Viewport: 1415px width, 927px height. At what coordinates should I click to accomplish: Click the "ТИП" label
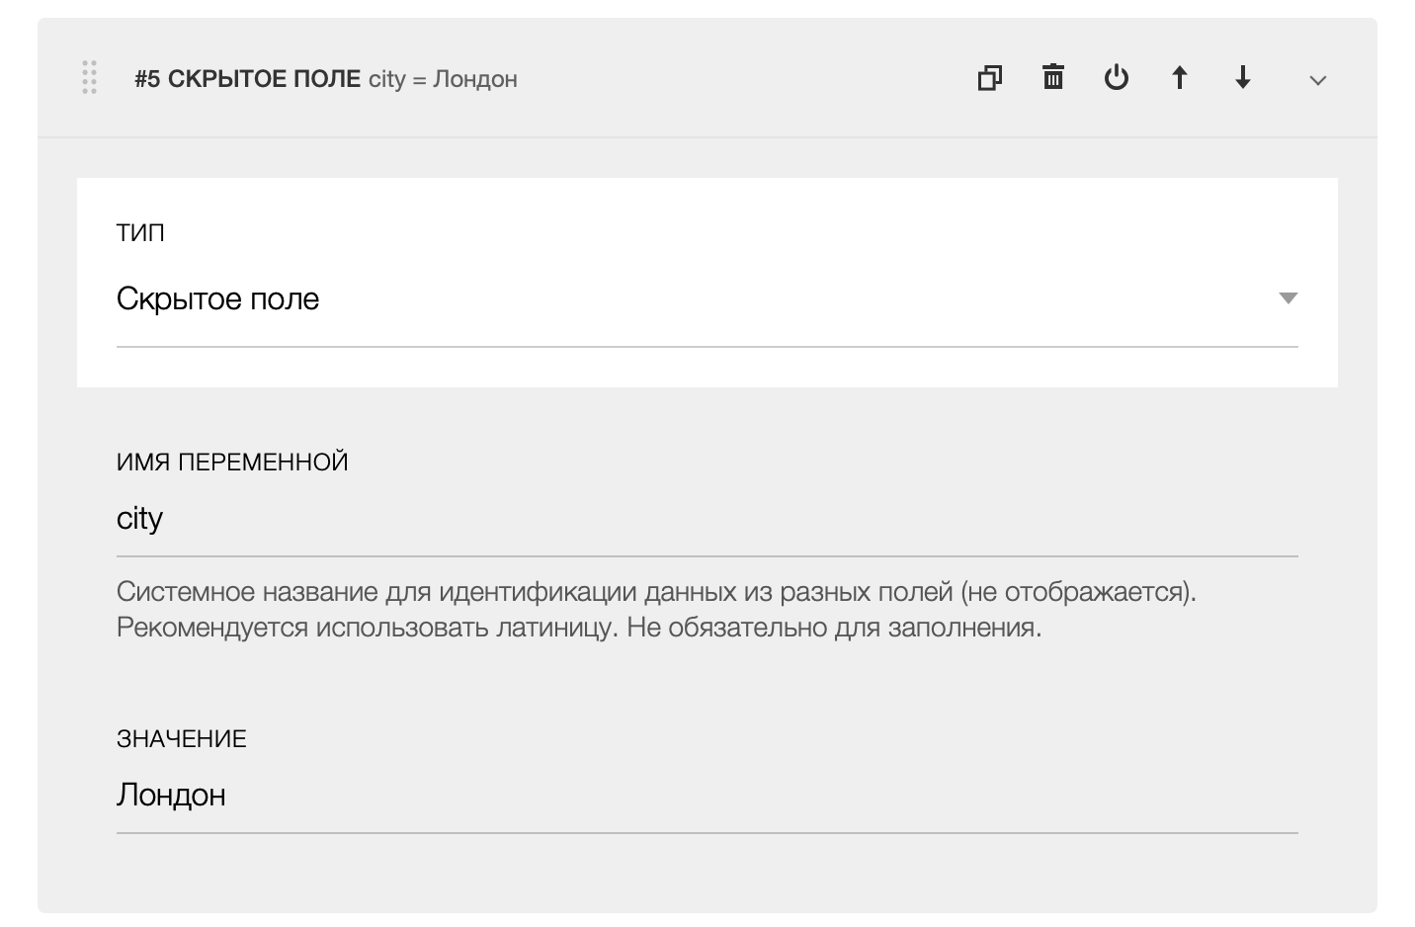[x=140, y=233]
